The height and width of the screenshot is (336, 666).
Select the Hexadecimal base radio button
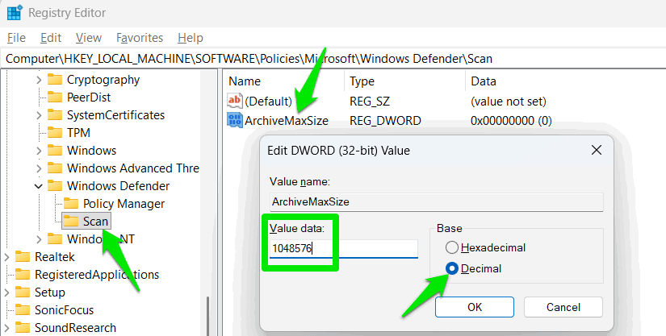click(x=452, y=248)
